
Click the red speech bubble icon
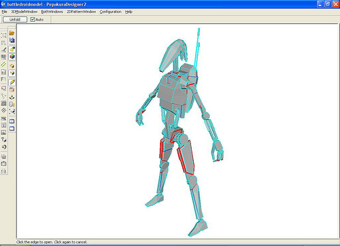3,88
